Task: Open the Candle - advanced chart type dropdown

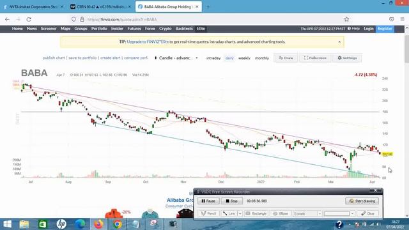Action: point(176,58)
